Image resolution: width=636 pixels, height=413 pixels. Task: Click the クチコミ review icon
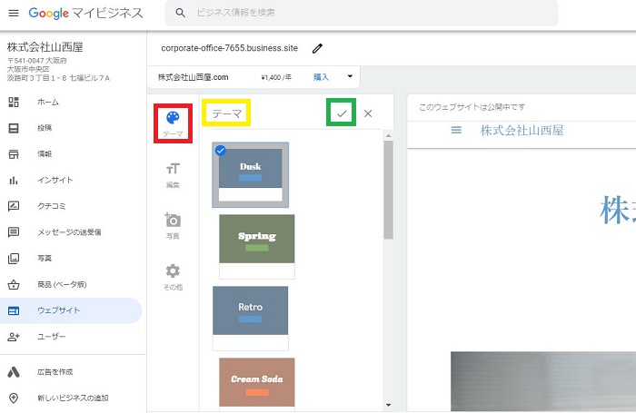tap(14, 206)
